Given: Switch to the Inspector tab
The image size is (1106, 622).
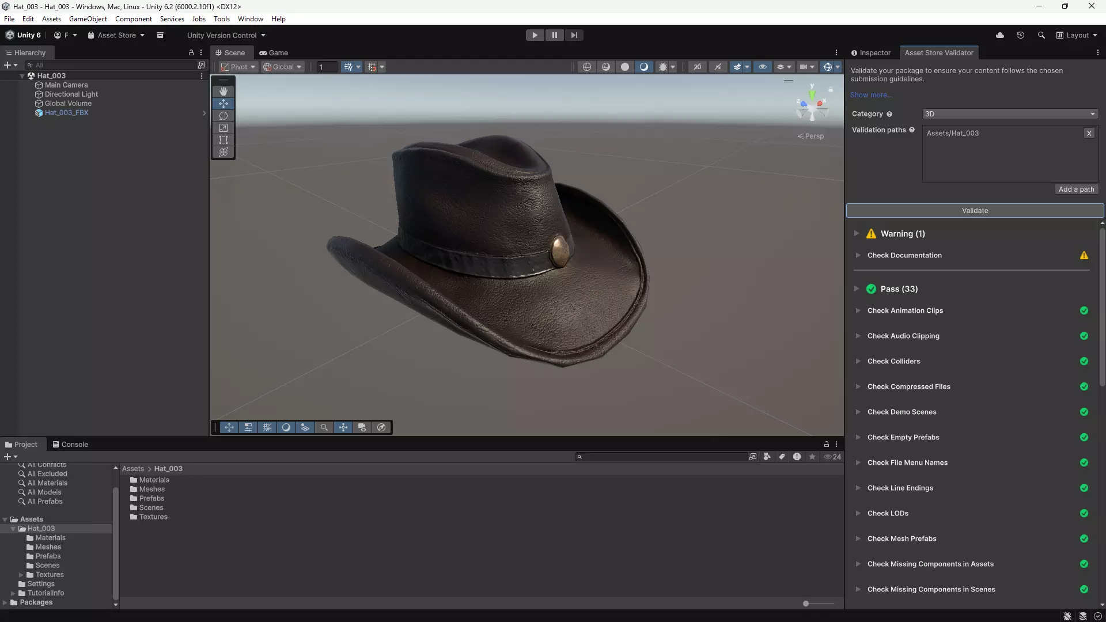Looking at the screenshot, I should 870,52.
